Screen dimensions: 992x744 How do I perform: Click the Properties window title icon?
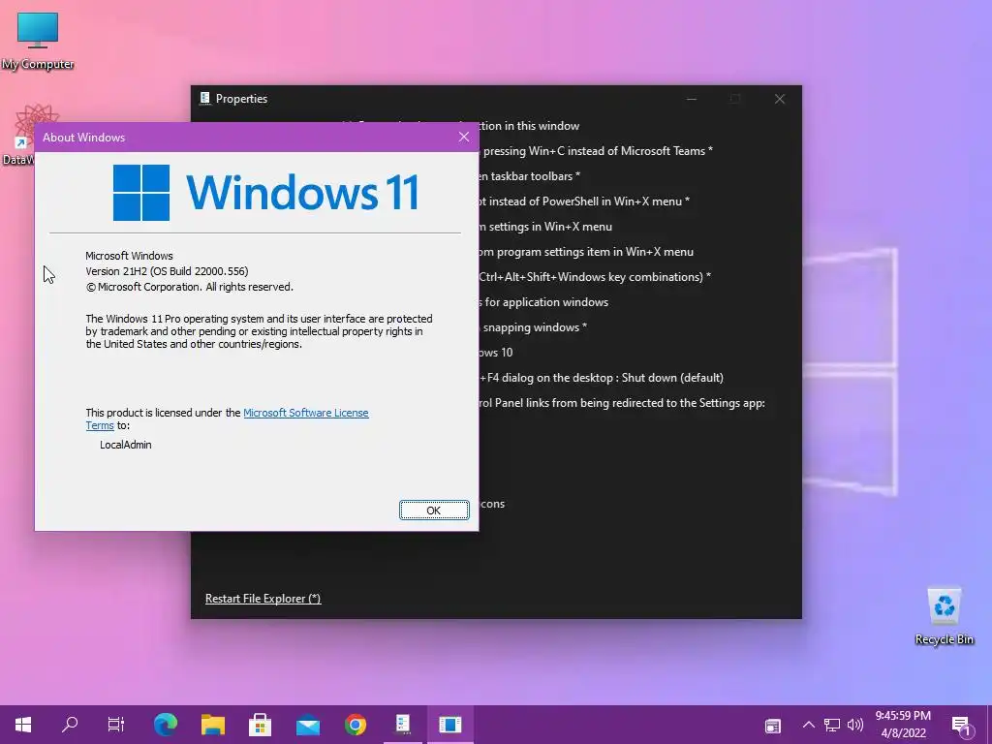(205, 98)
